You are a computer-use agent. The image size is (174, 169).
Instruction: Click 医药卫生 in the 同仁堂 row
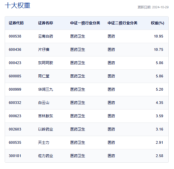pos(78,76)
